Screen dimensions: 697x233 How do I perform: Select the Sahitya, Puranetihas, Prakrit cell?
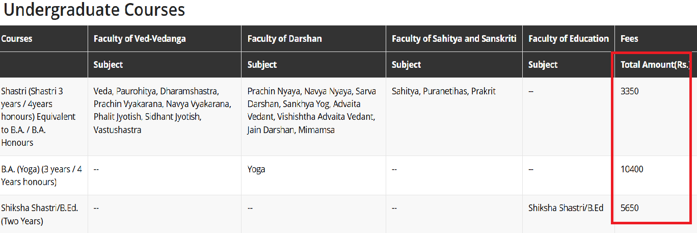[x=443, y=91]
